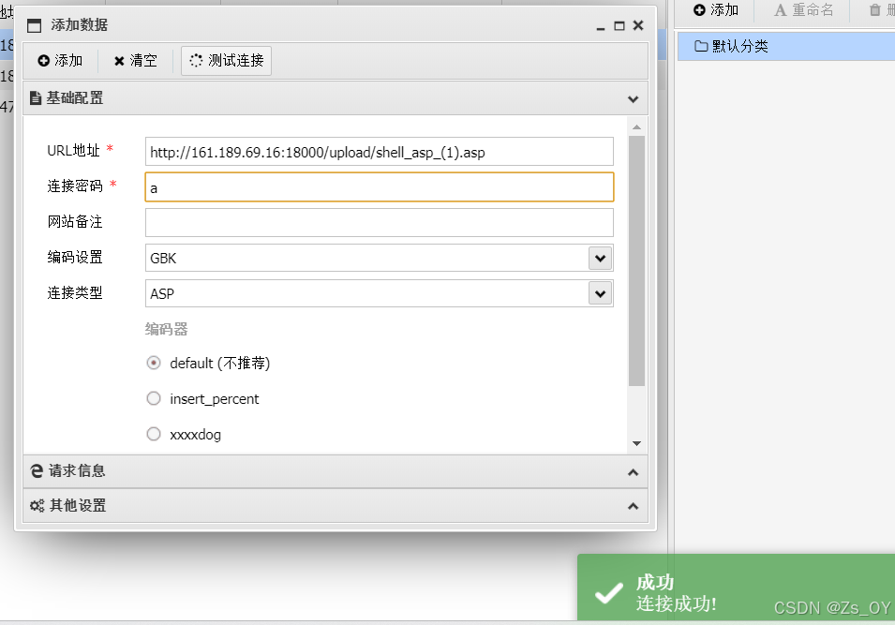The width and height of the screenshot is (895, 625).
Task: Click the 添加 button in the category panel
Action: click(x=716, y=10)
